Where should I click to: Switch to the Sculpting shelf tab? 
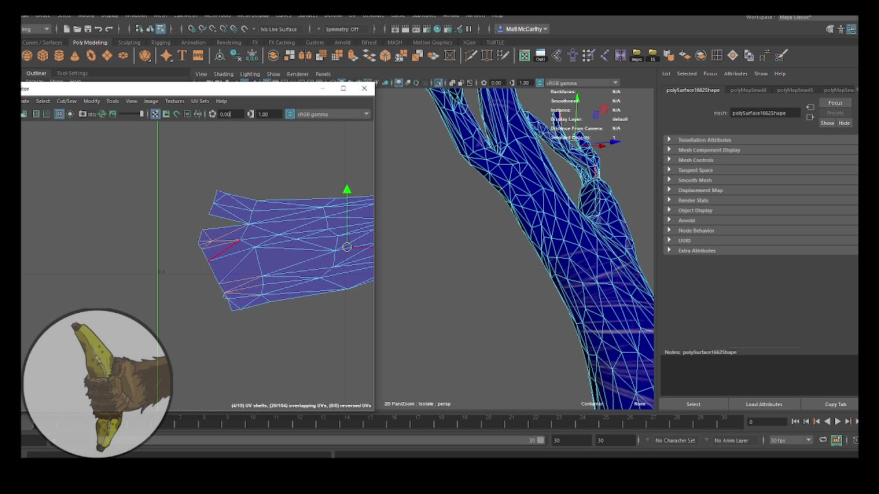click(128, 43)
